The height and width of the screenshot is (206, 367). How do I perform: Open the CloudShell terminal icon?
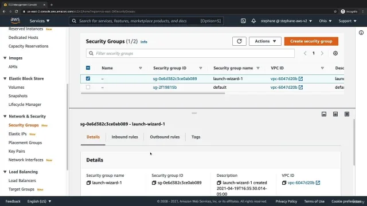click(x=243, y=21)
